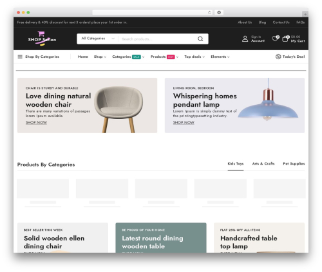Expand the Categories menu with SALE badge

pyautogui.click(x=128, y=57)
